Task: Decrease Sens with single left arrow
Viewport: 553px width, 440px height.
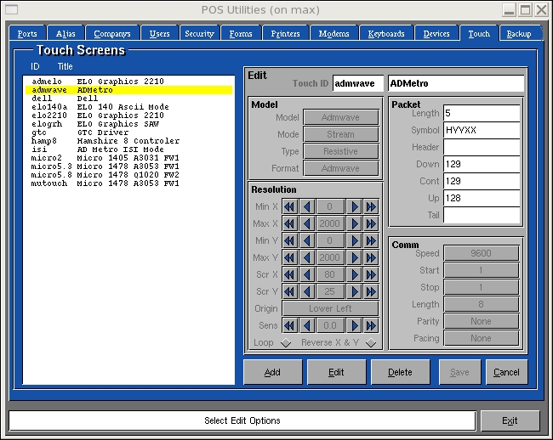Action: tap(307, 325)
